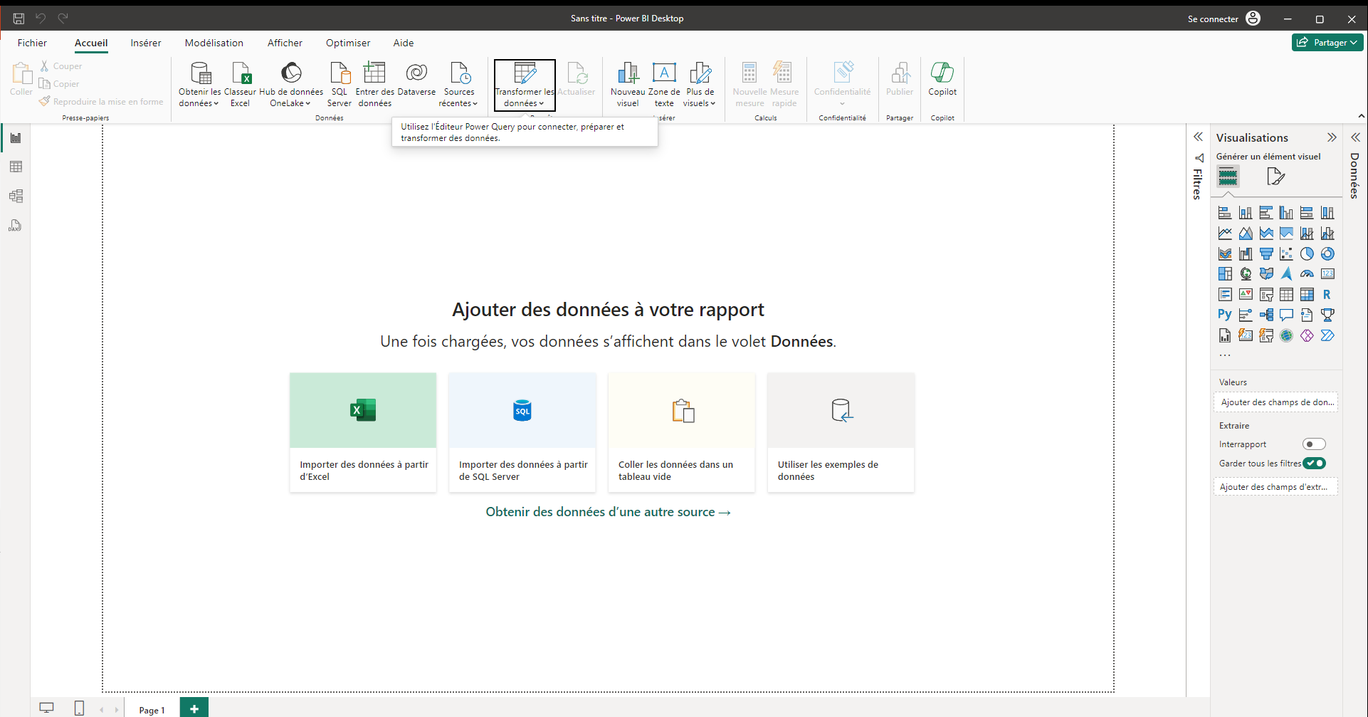The width and height of the screenshot is (1368, 717).
Task: Click Importer des données SQL Server card
Action: (x=522, y=432)
